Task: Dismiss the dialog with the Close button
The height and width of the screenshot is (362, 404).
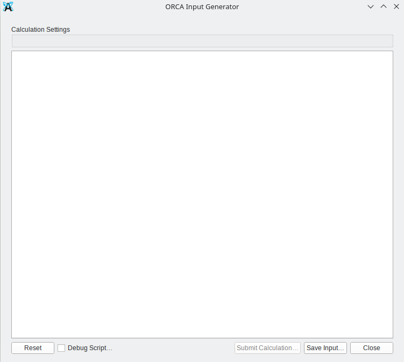Action: click(371, 348)
